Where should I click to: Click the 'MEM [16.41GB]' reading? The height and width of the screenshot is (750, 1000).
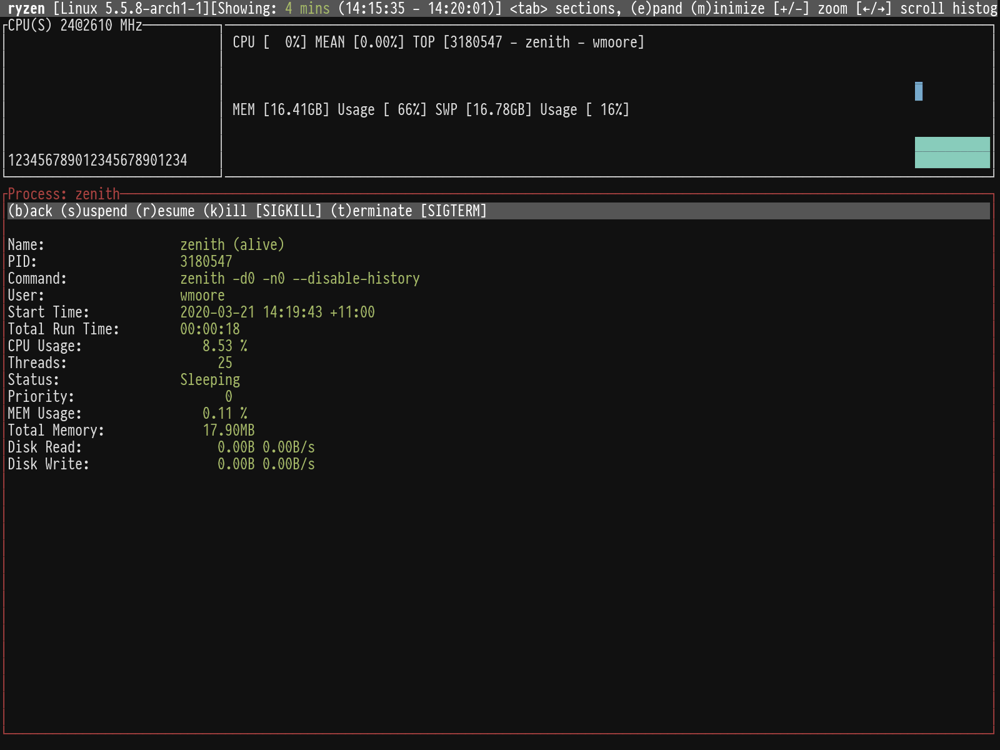pyautogui.click(x=281, y=110)
